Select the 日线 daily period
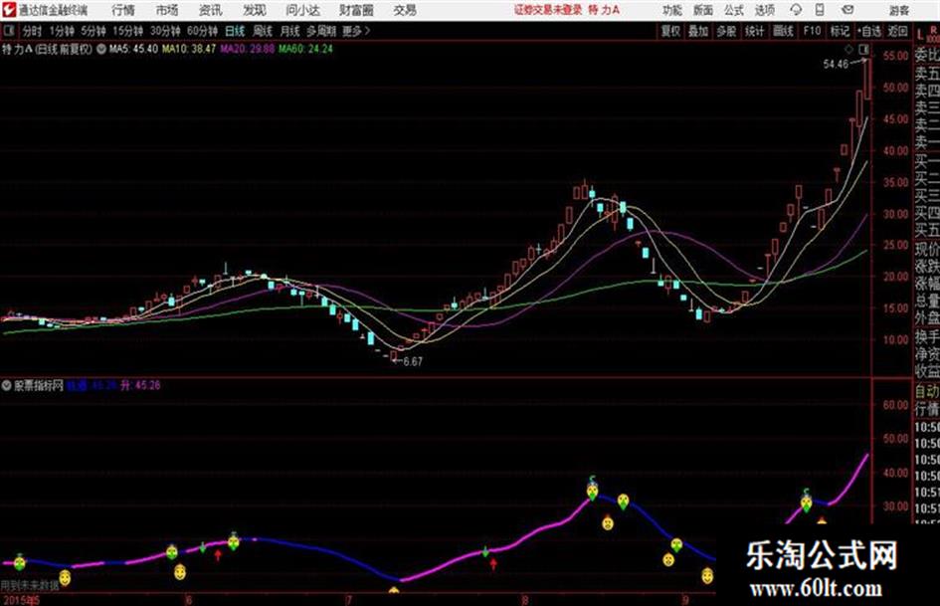This screenshot has width=940, height=606. pyautogui.click(x=236, y=31)
